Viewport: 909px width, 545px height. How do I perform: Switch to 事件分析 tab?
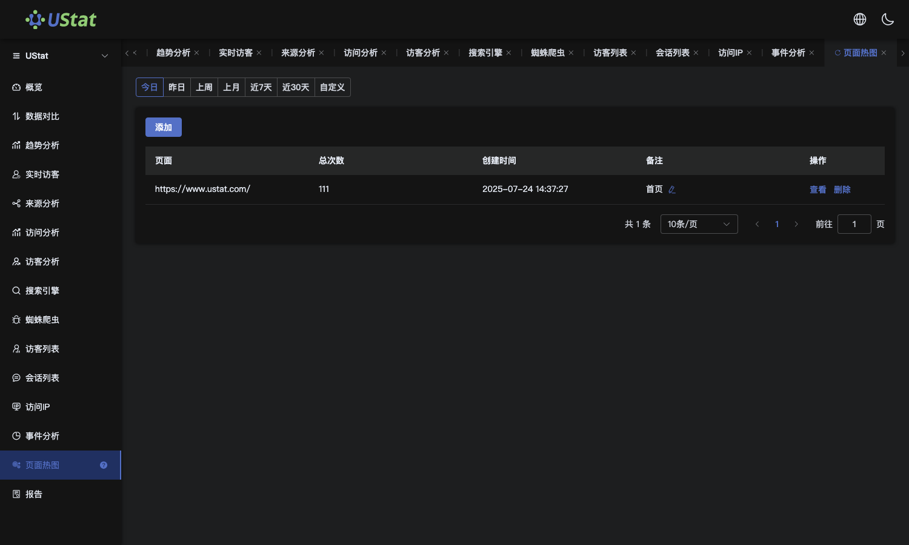coord(788,53)
